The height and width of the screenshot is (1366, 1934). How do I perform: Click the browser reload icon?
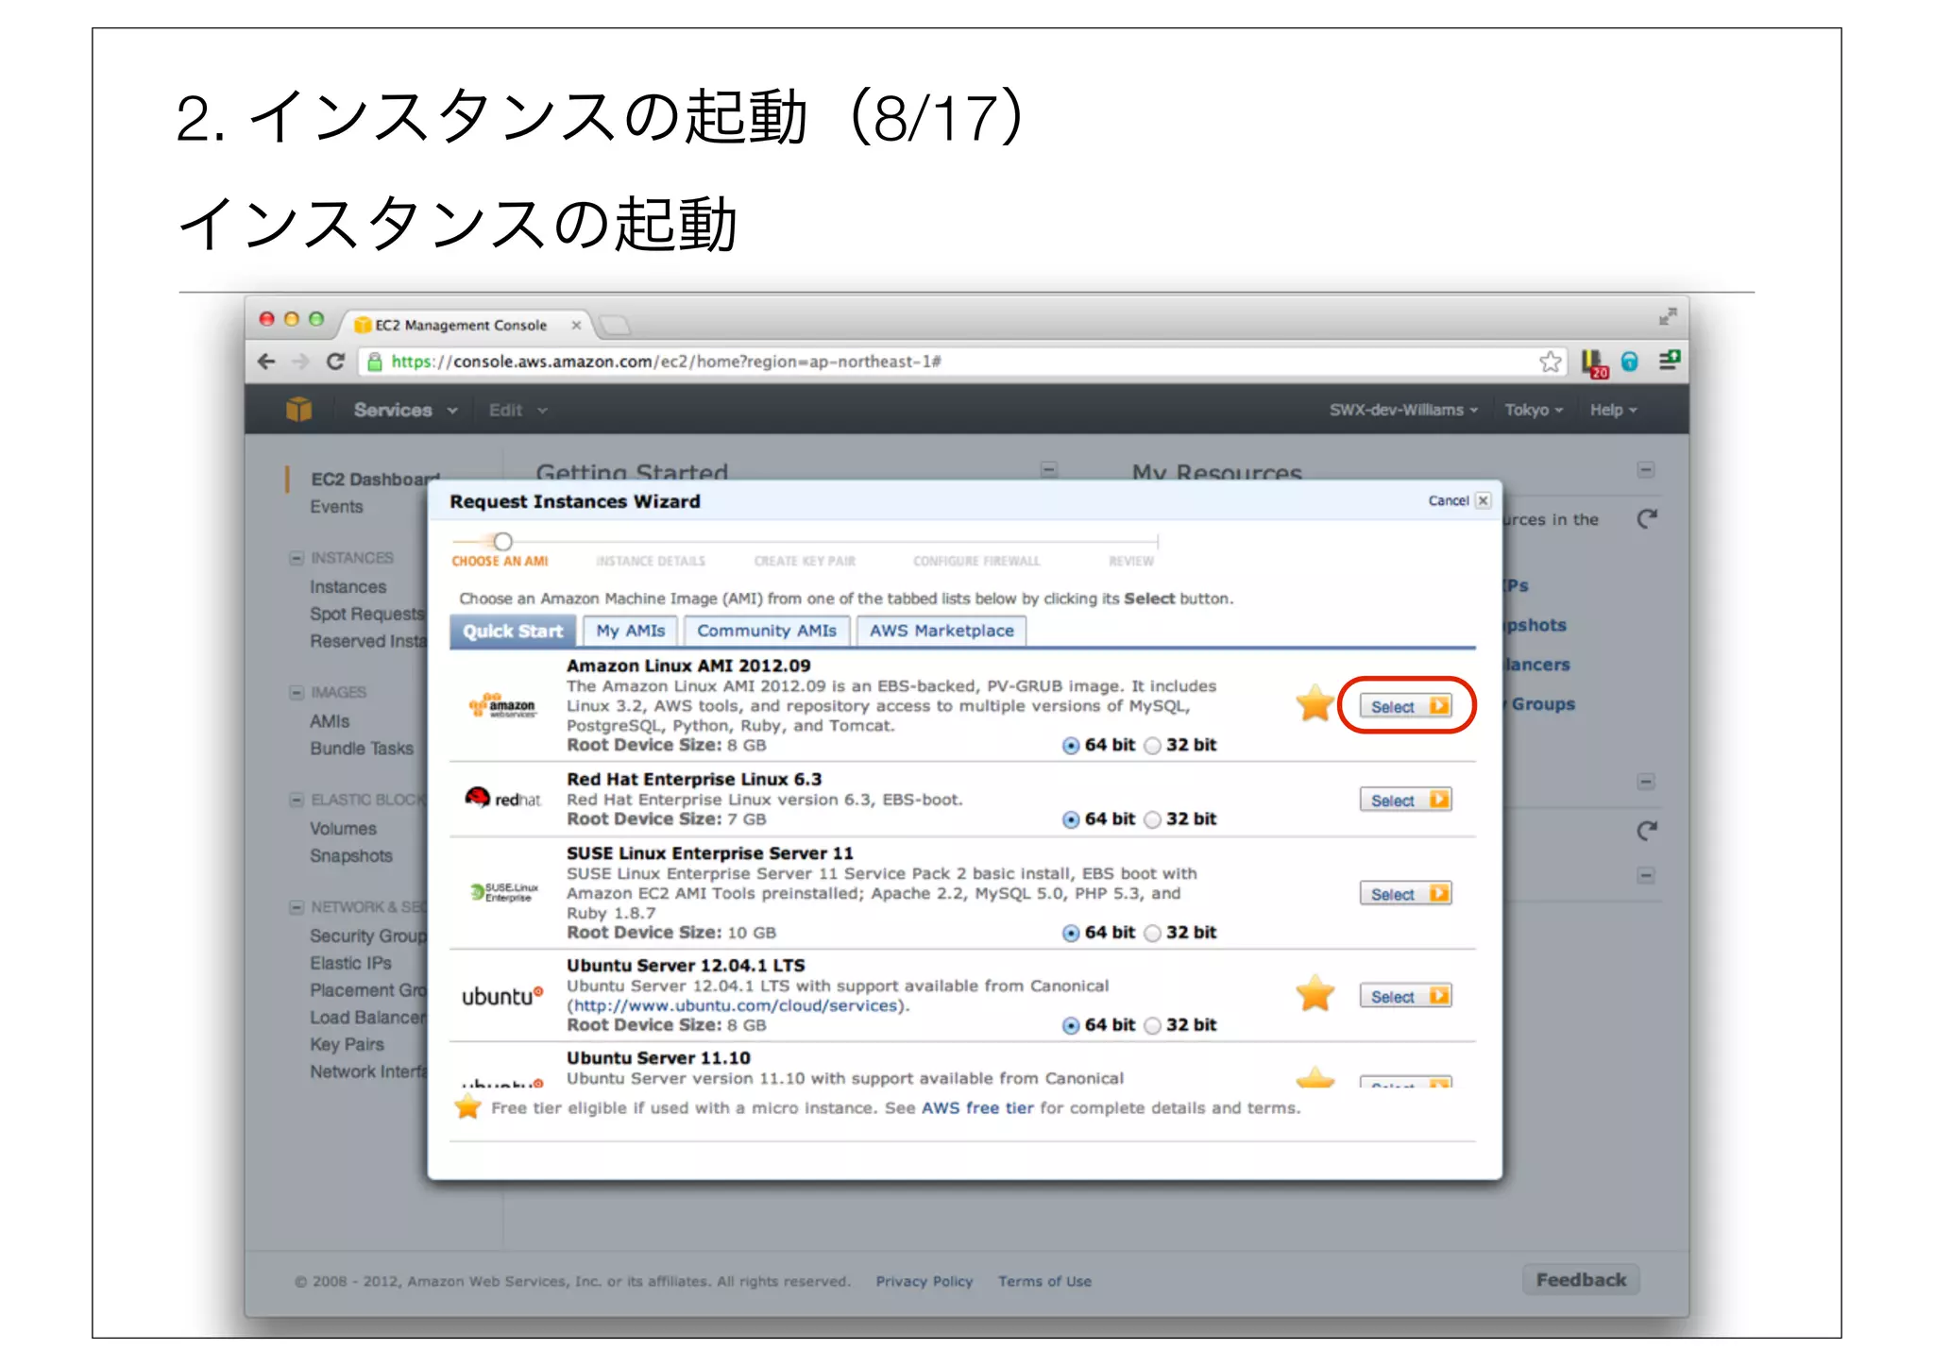(335, 362)
